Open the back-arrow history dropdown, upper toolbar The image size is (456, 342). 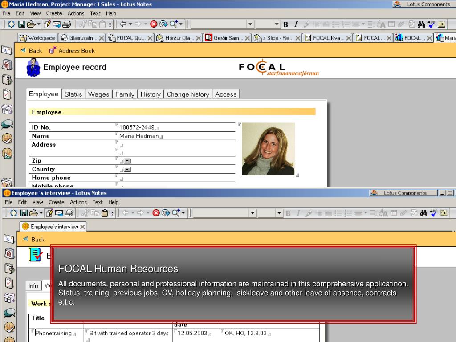point(130,24)
